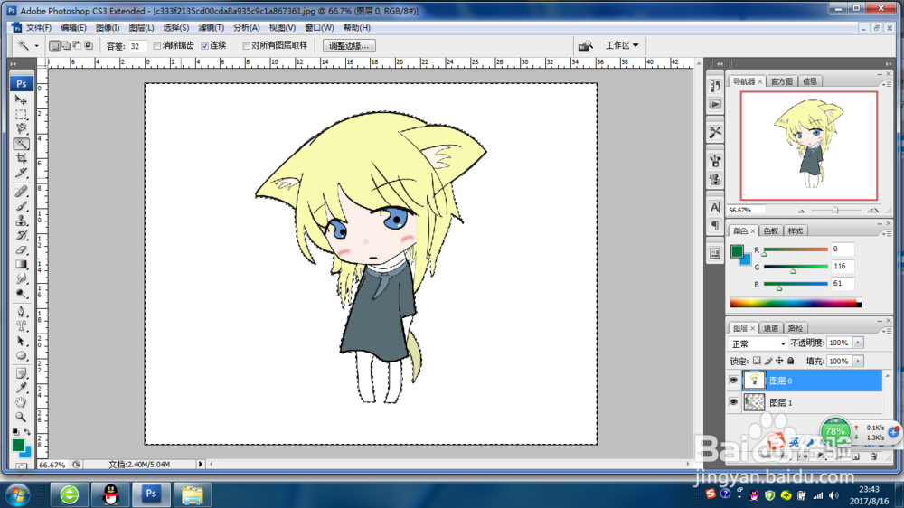Open the 文件(F) menu
Screen dimensions: 904x508
pyautogui.click(x=39, y=28)
